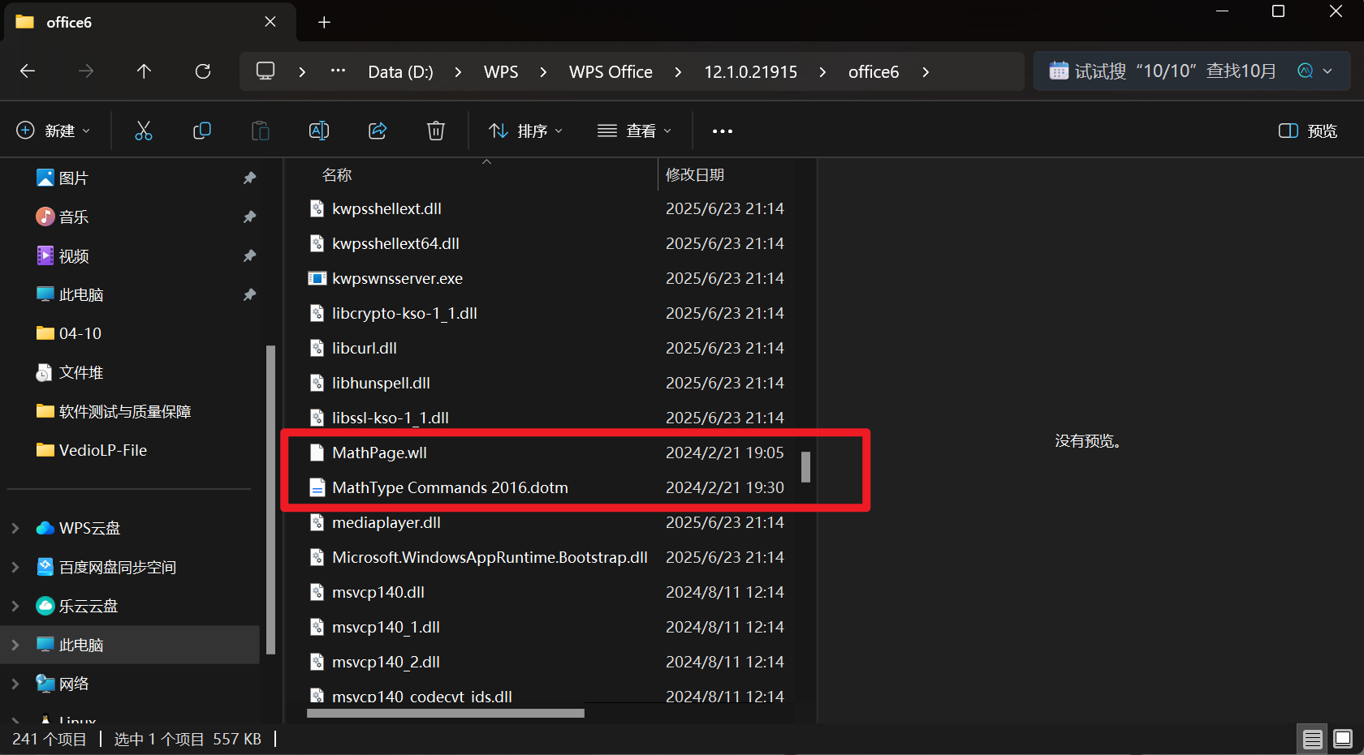Click the Cut scissors icon
The image size is (1364, 755).
(144, 131)
